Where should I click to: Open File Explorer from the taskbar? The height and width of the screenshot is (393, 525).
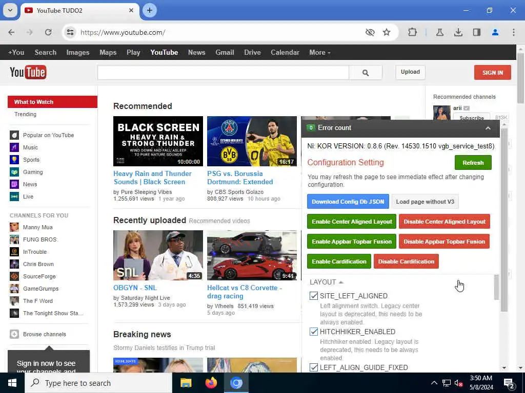click(186, 383)
